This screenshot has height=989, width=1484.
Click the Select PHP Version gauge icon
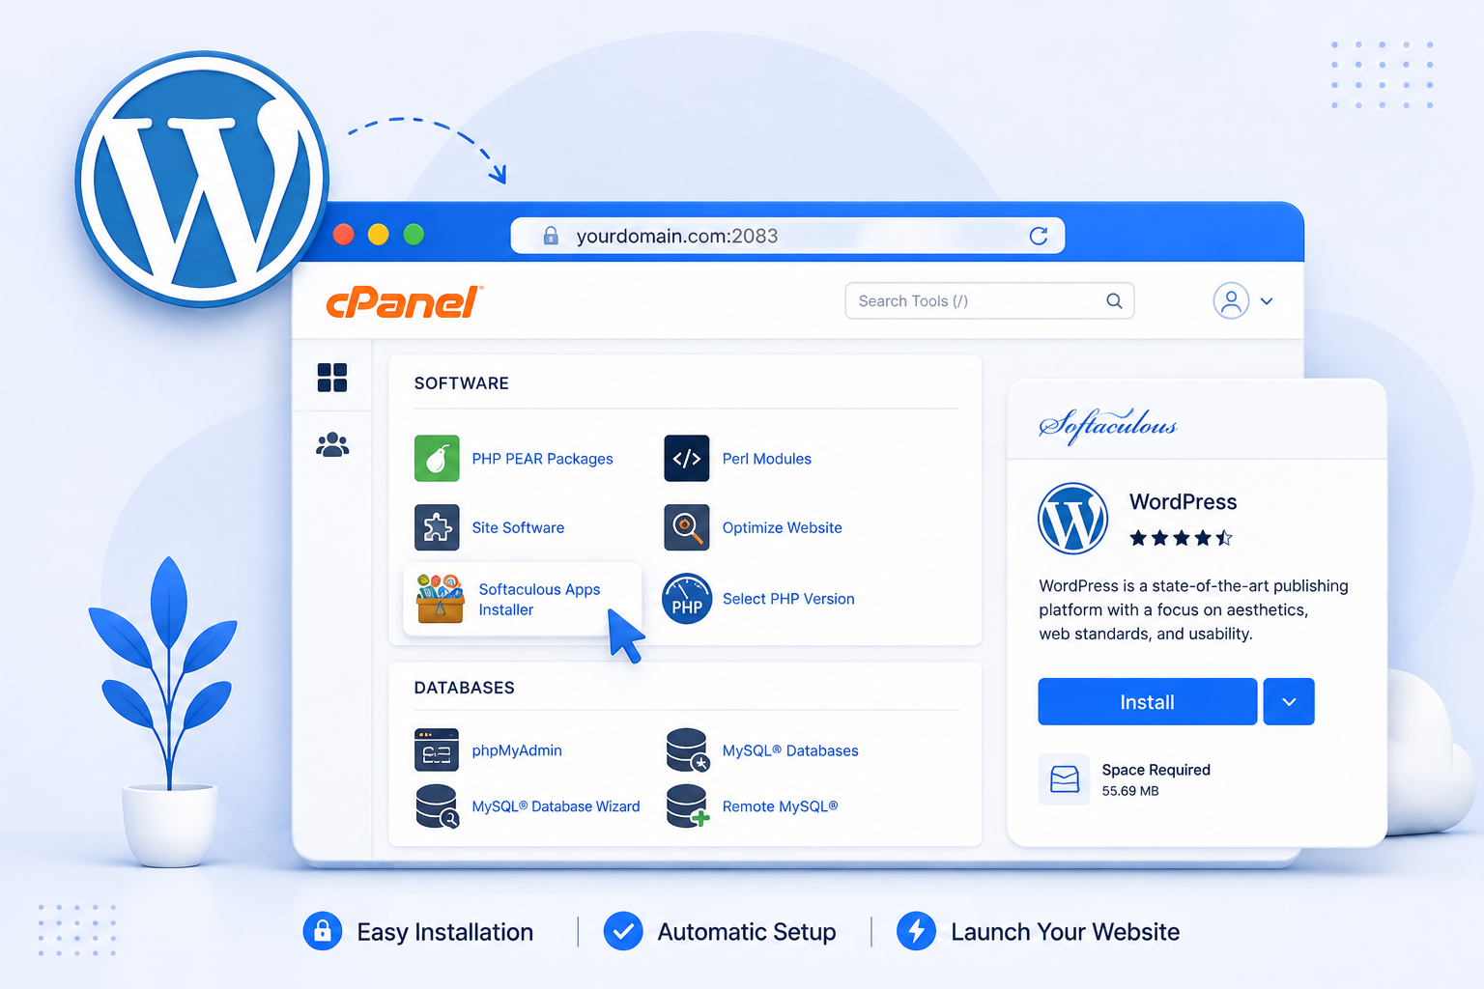coord(687,599)
